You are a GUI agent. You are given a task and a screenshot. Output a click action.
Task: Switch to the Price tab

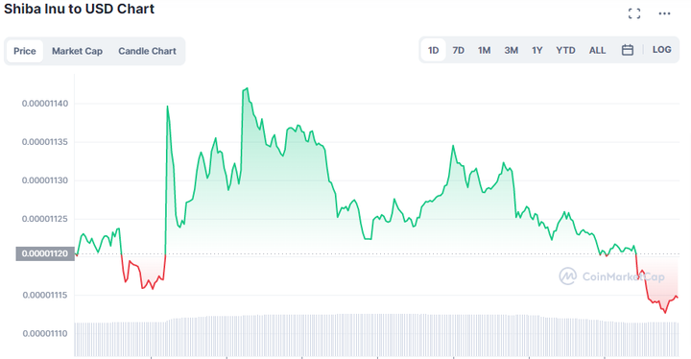click(25, 51)
